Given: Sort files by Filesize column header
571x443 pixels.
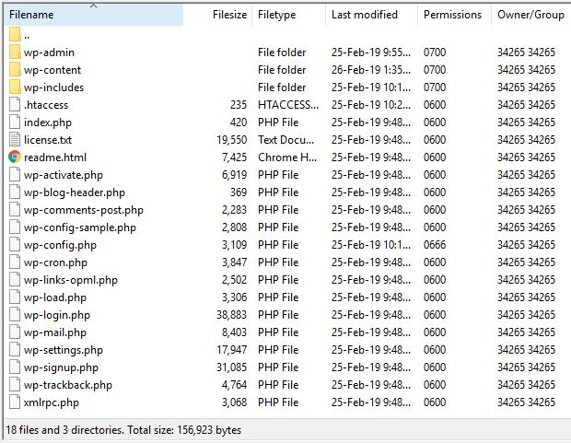Looking at the screenshot, I should [228, 15].
